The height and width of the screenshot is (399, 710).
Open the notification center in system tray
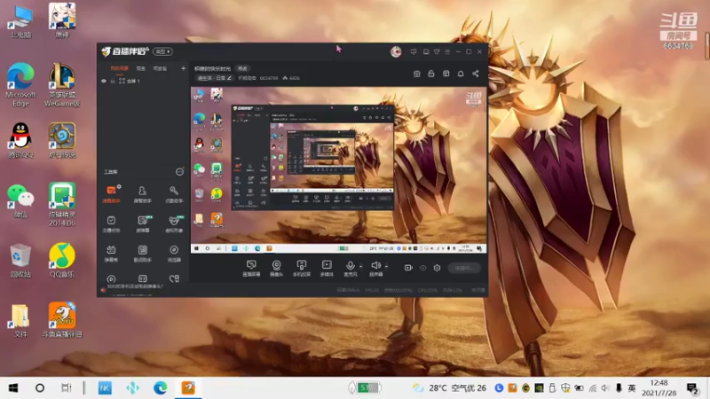pyautogui.click(x=692, y=388)
